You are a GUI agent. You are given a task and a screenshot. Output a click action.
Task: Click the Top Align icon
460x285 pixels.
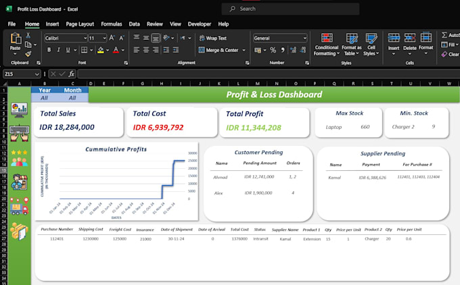[x=137, y=38]
